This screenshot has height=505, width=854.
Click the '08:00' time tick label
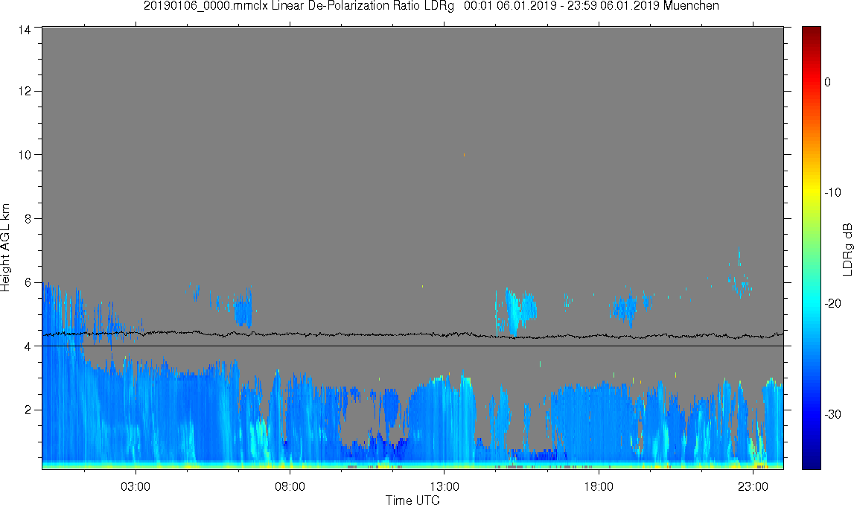pyautogui.click(x=290, y=486)
